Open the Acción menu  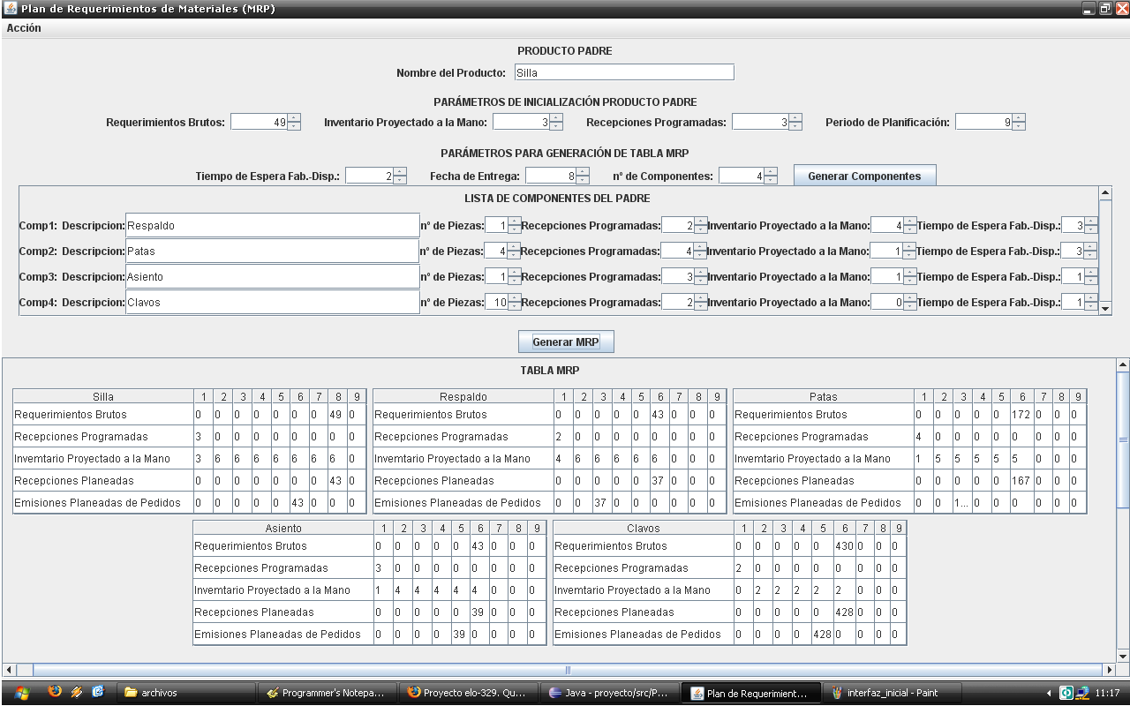click(x=24, y=27)
